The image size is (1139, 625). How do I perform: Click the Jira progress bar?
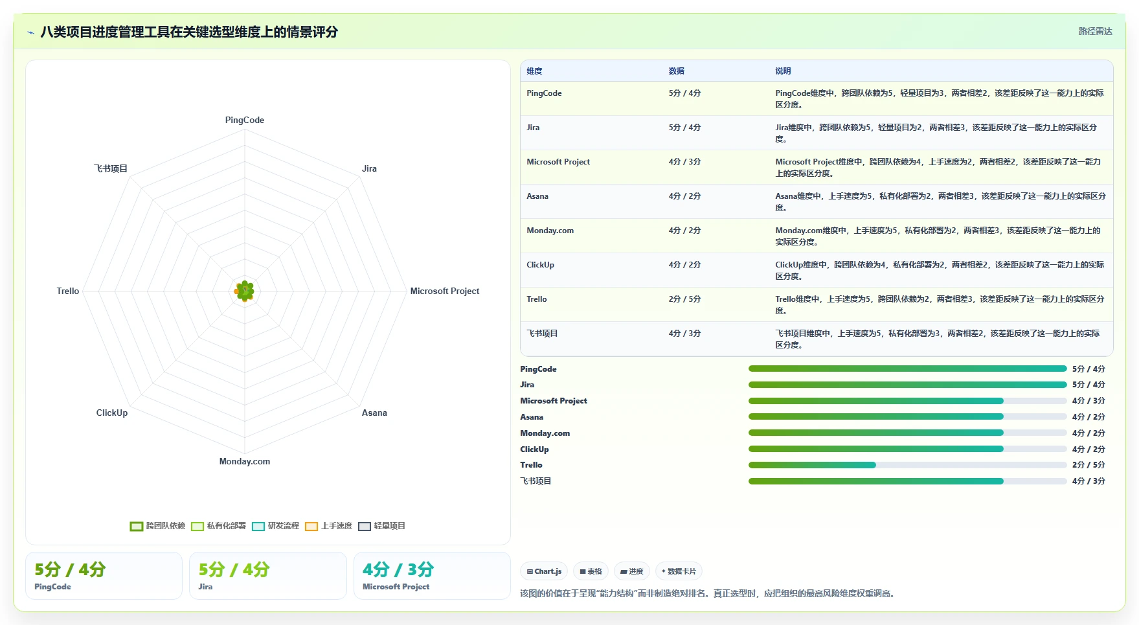pos(907,385)
